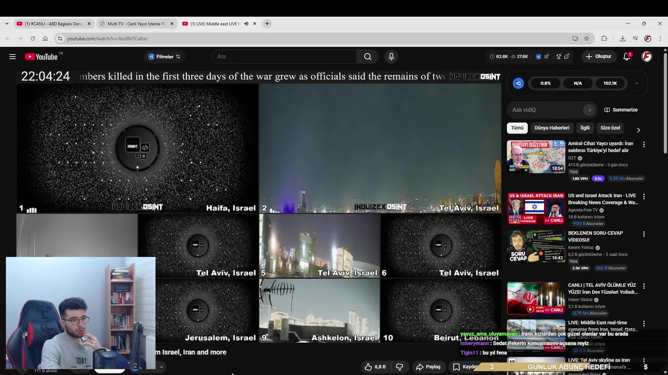The height and width of the screenshot is (375, 668).
Task: Like the video with the 6,8 B thumbs up
Action: [x=375, y=367]
